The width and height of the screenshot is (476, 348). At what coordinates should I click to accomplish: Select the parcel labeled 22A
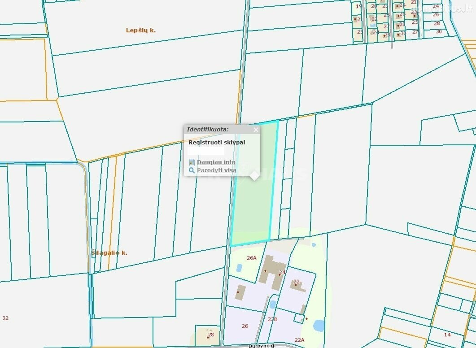[300, 340]
